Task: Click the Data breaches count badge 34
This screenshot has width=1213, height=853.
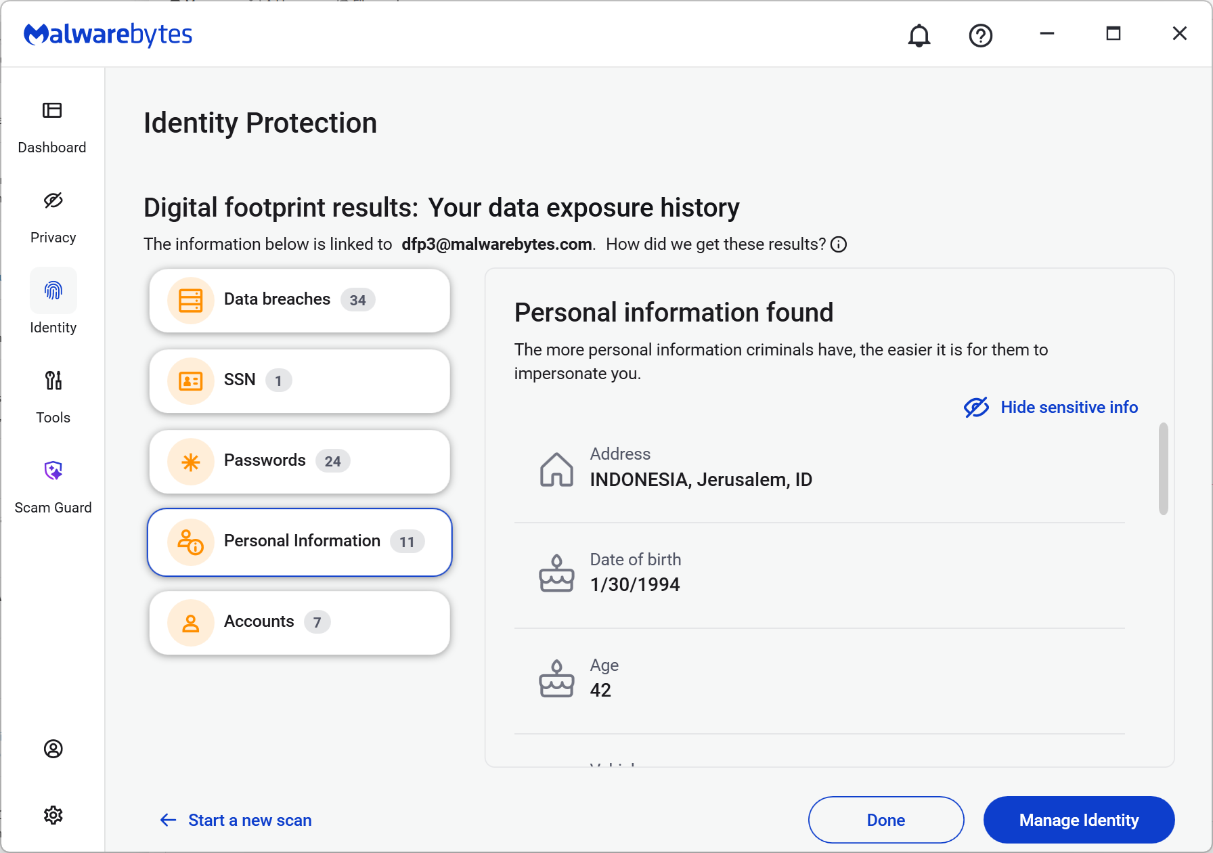Action: point(358,300)
